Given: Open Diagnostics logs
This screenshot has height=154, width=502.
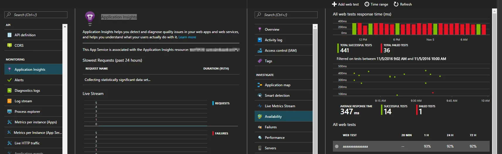Looking at the screenshot, I should tap(33, 91).
